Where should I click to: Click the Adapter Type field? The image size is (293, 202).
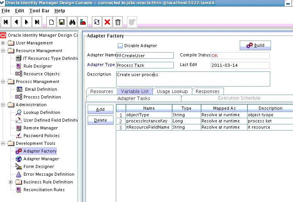pyautogui.click(x=145, y=65)
